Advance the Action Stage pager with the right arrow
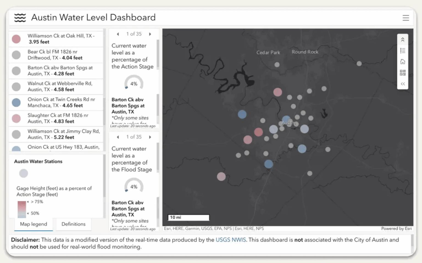Image resolution: width=422 pixels, height=263 pixels. (150, 34)
